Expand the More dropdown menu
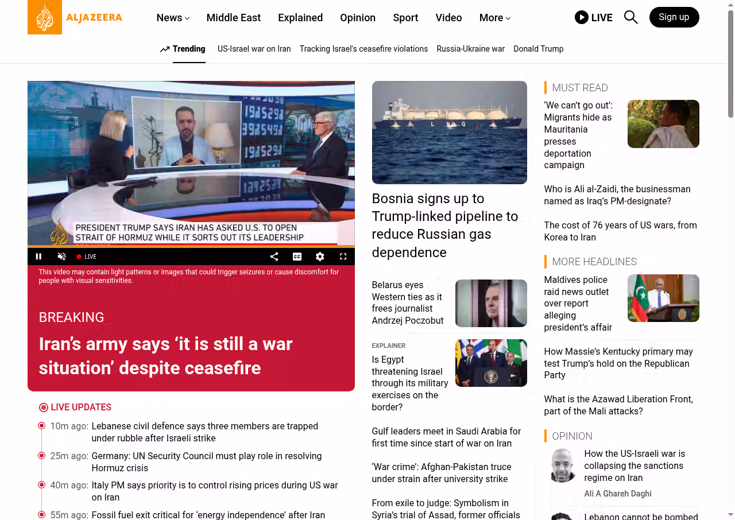The image size is (735, 520). click(x=494, y=18)
